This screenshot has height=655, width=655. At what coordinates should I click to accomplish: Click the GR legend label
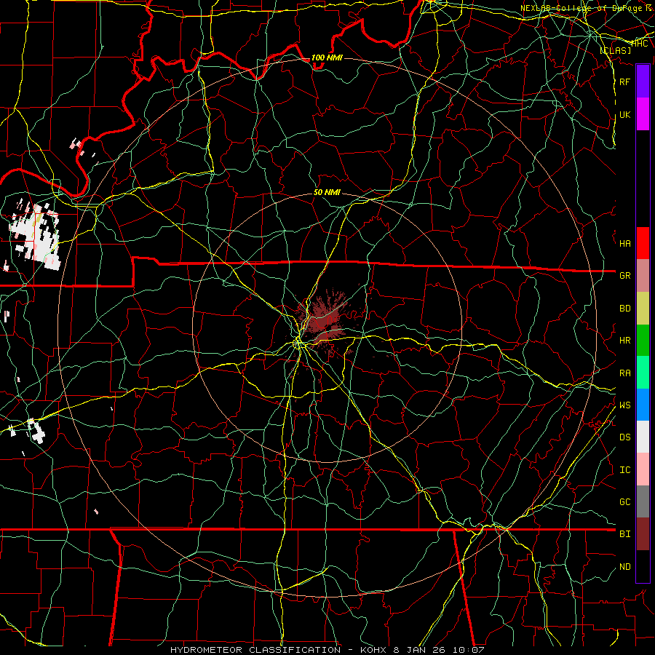tap(624, 276)
